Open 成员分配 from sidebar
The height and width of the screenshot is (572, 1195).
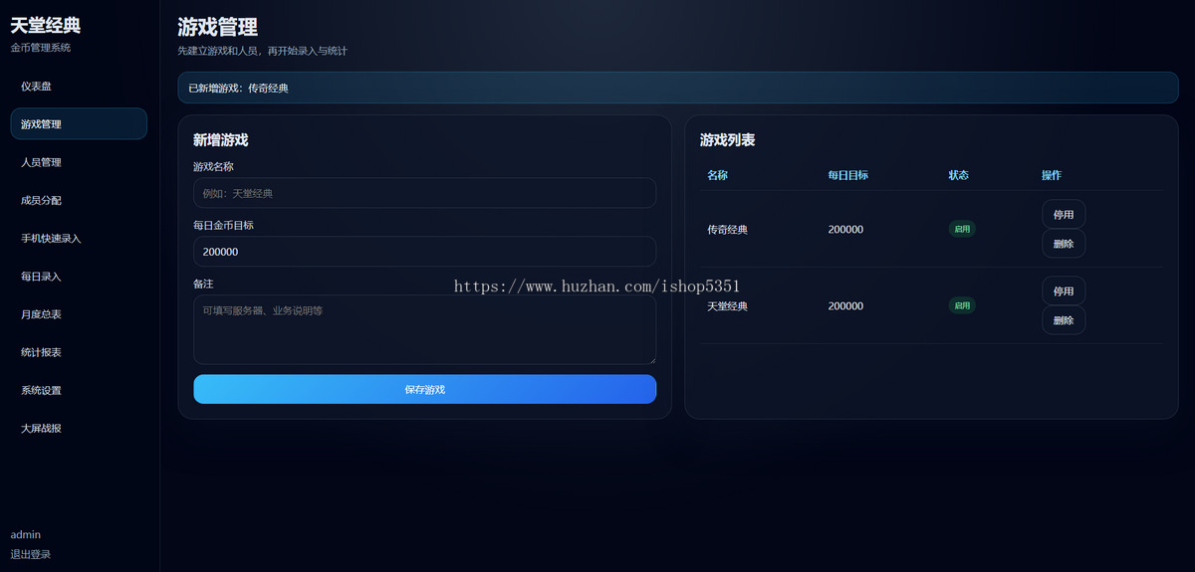pos(79,200)
